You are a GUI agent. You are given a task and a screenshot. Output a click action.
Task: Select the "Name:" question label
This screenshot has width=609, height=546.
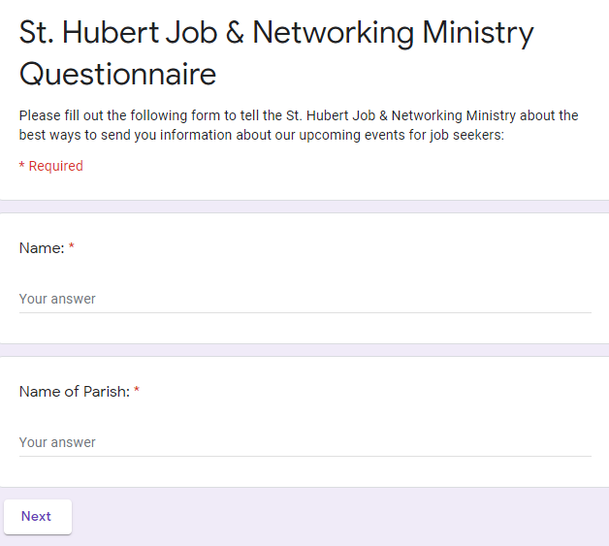click(x=42, y=248)
